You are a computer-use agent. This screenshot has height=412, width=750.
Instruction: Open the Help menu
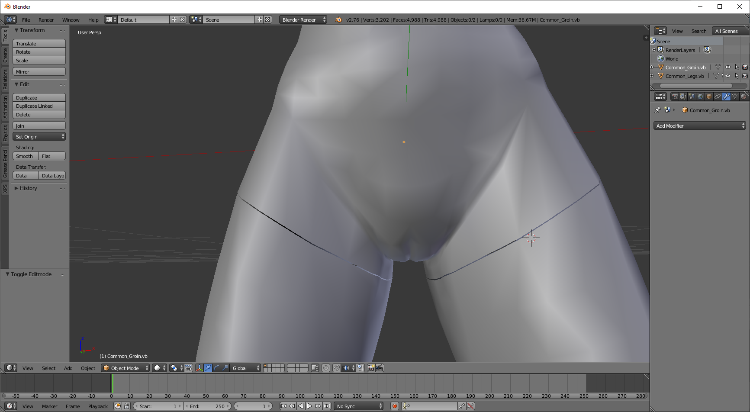[x=93, y=19]
